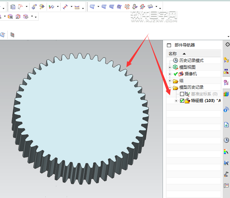This screenshot has width=230, height=198.
Task: Toggle the 部件导航器 panel header checkbox
Action: tap(169, 45)
